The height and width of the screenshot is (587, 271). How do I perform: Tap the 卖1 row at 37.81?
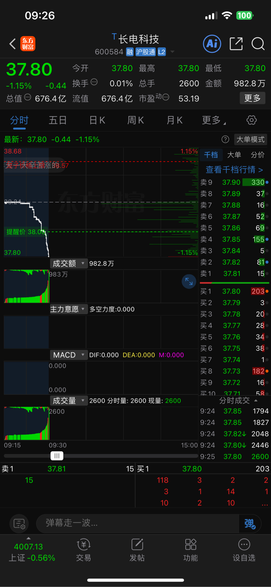click(234, 274)
